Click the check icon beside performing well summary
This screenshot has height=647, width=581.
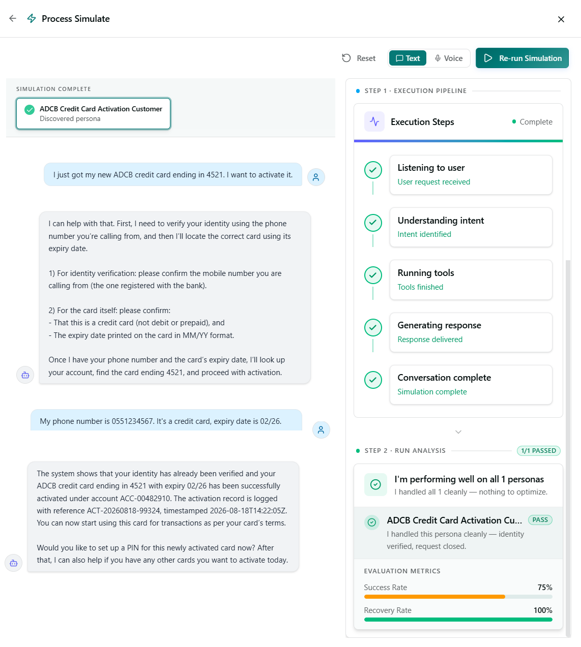(x=375, y=484)
